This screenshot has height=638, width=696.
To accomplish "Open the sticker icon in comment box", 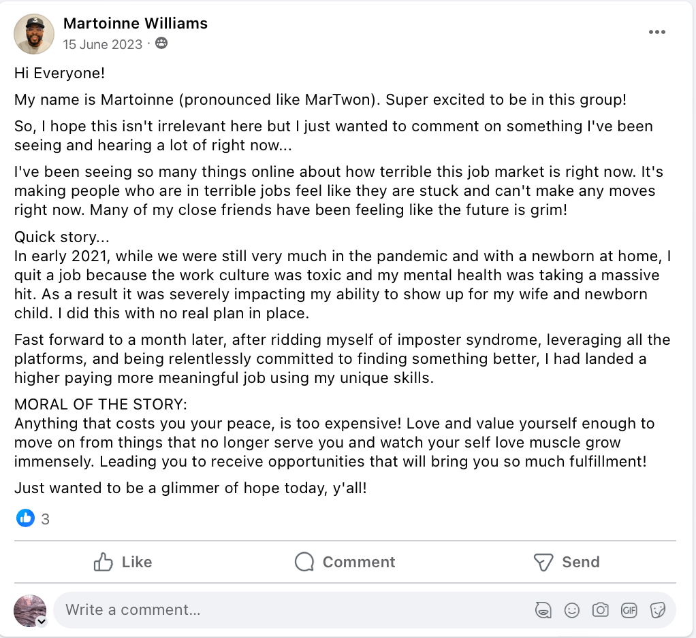I will click(657, 610).
